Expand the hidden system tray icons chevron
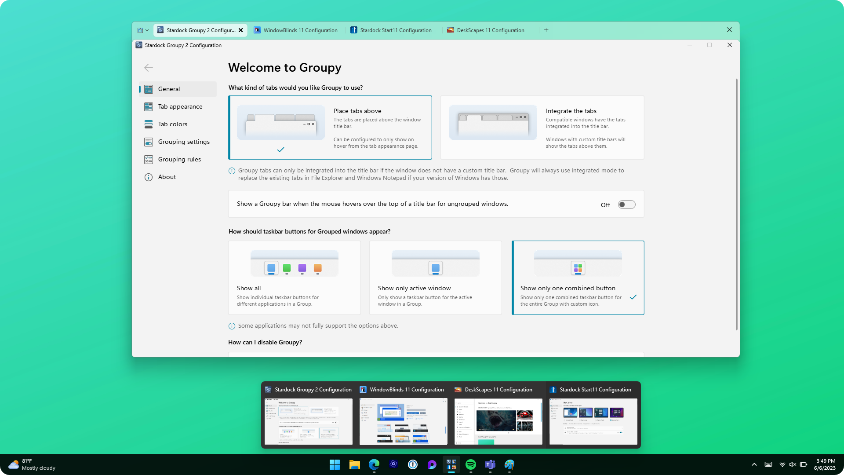 tap(754, 464)
